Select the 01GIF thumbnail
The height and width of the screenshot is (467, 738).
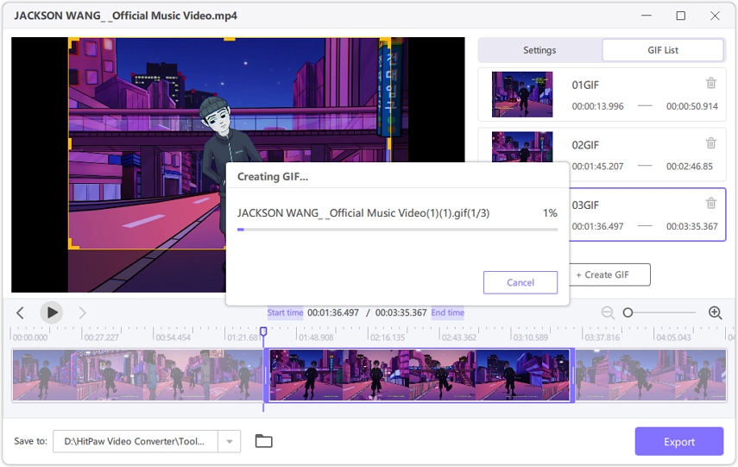click(x=522, y=95)
